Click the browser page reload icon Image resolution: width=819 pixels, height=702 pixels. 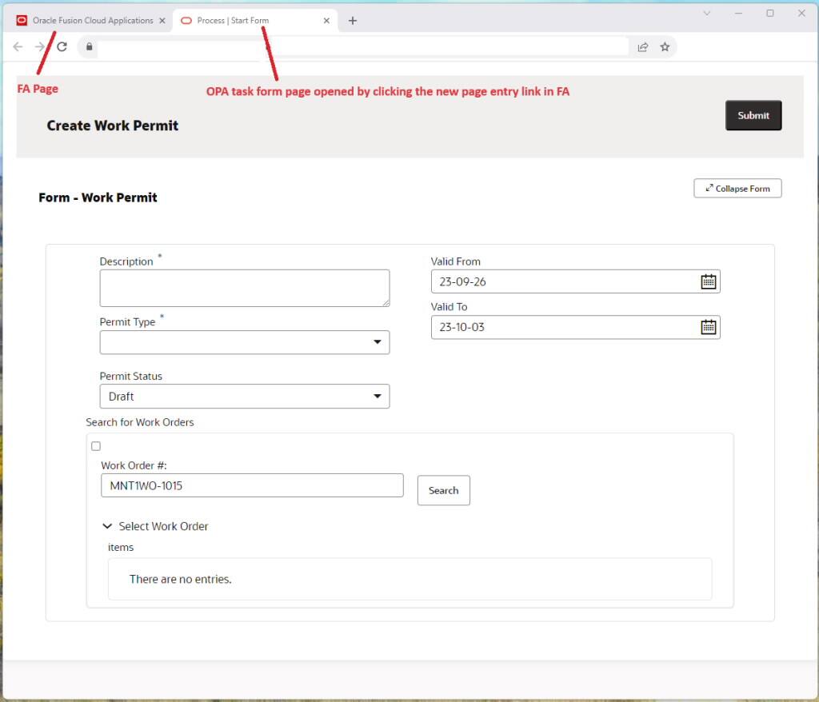point(62,46)
